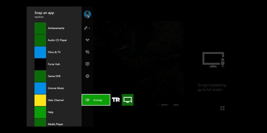Click the Snap an app heading
Viewport: 267px width, 133px height.
click(x=44, y=13)
